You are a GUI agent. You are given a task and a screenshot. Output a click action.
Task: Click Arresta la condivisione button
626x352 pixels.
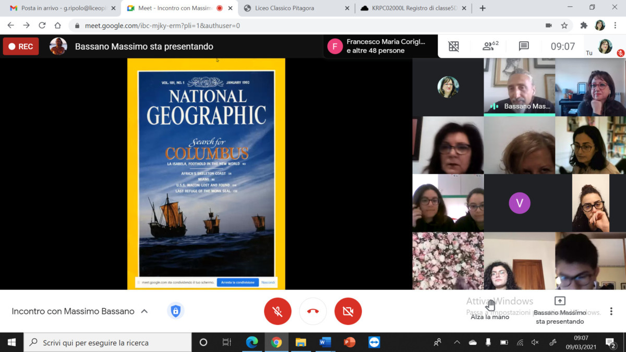pos(237,282)
